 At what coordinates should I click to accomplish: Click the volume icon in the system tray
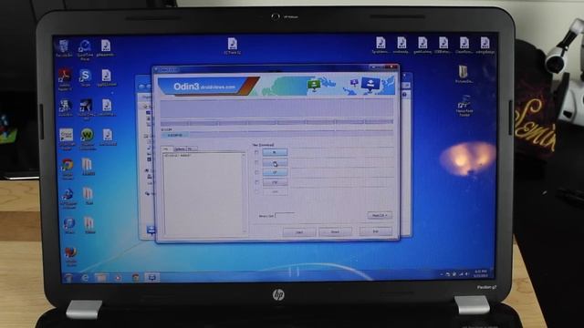(466, 274)
